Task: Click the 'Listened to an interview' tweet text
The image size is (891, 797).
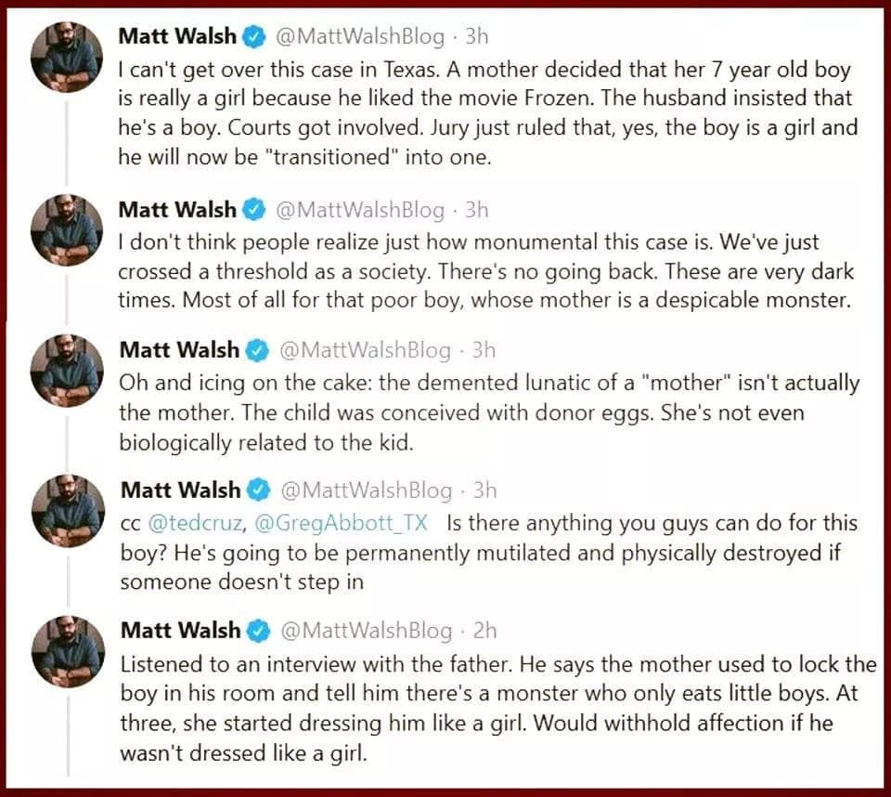Action: [498, 708]
